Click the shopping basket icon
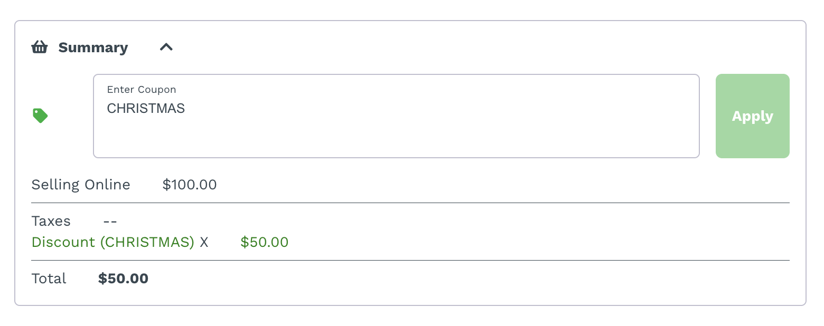Screen dimensions: 824x326 [40, 47]
